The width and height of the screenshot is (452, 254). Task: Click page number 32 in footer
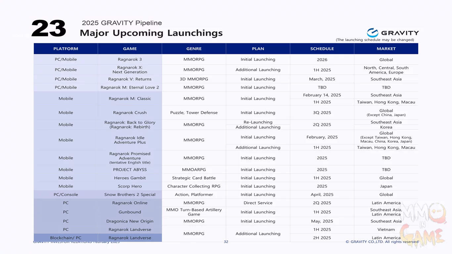(226, 242)
